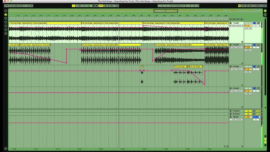Toggle the metronome button

31,6
